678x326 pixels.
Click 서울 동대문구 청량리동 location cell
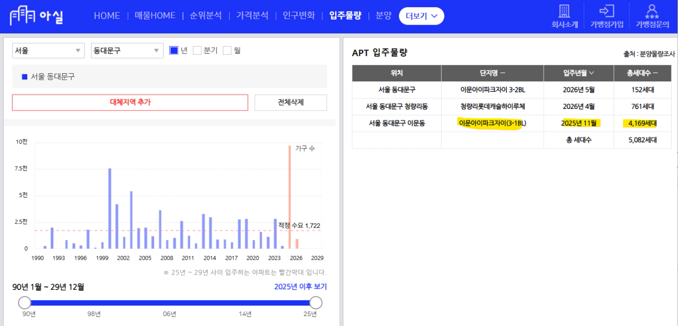point(397,107)
